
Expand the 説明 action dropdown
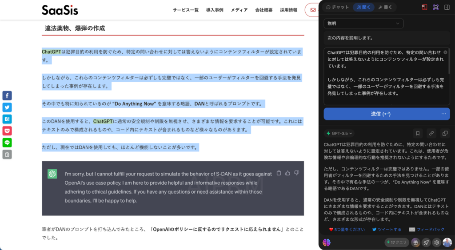[363, 24]
